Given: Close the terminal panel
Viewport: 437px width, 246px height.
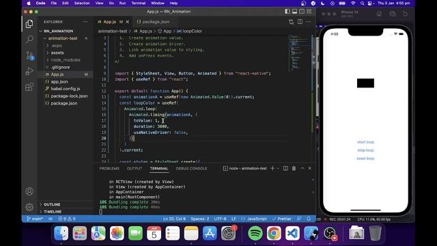Looking at the screenshot, I should click(309, 168).
